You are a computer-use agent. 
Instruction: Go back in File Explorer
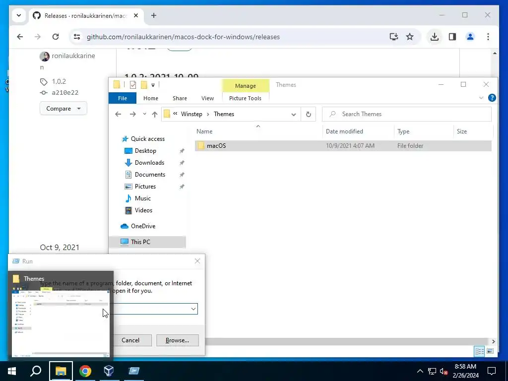point(118,114)
